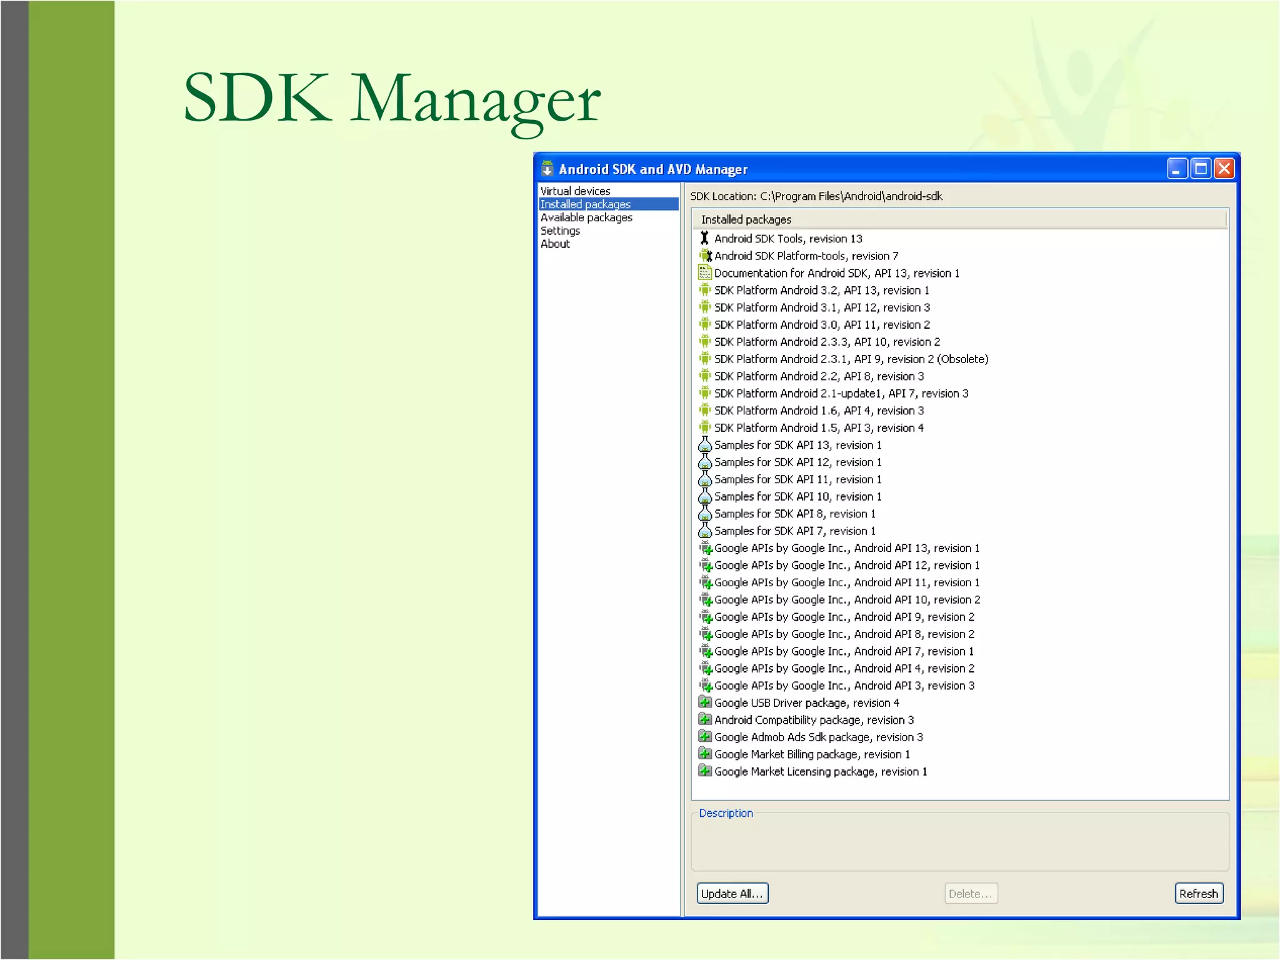Click the Delete... button
This screenshot has height=960, width=1280.
coord(971,893)
